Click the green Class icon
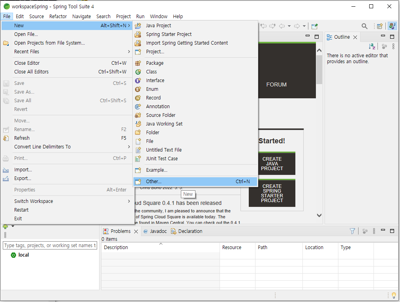The image size is (400, 302). (138, 72)
